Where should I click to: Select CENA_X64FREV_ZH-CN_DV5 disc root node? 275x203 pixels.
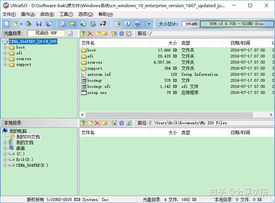[x=33, y=42]
